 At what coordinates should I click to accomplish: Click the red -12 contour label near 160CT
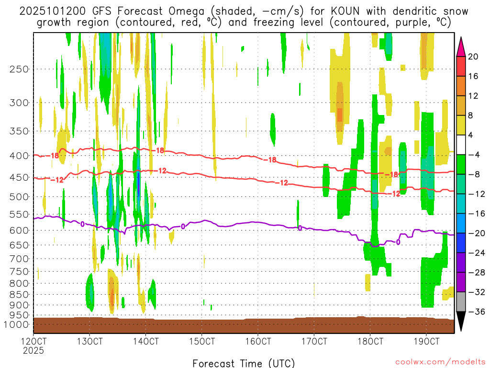[281, 183]
